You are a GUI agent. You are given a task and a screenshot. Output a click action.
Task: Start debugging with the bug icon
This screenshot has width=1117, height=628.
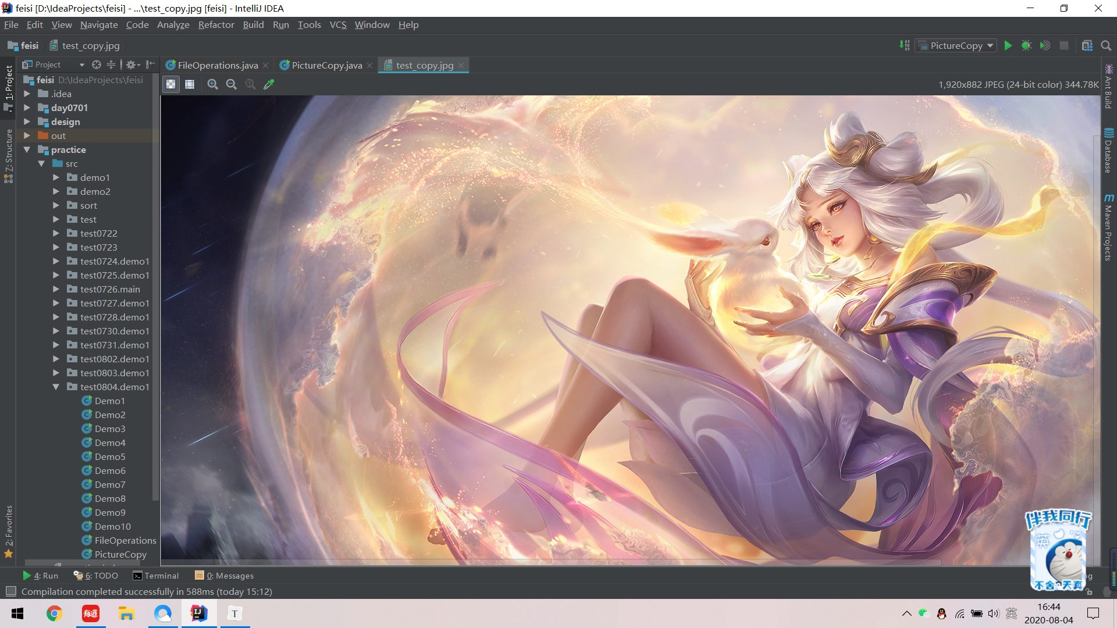pos(1026,45)
